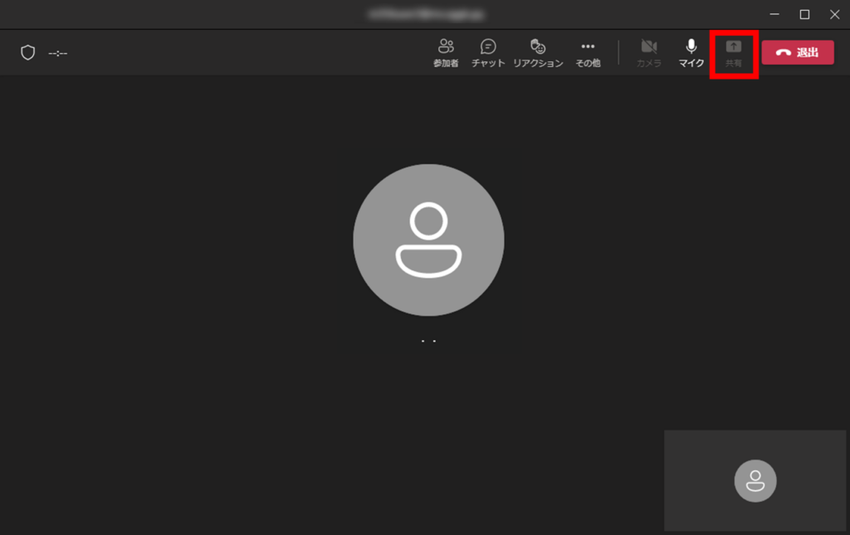Click the small avatar inside self-view
The height and width of the screenshot is (535, 850).
coord(755,480)
